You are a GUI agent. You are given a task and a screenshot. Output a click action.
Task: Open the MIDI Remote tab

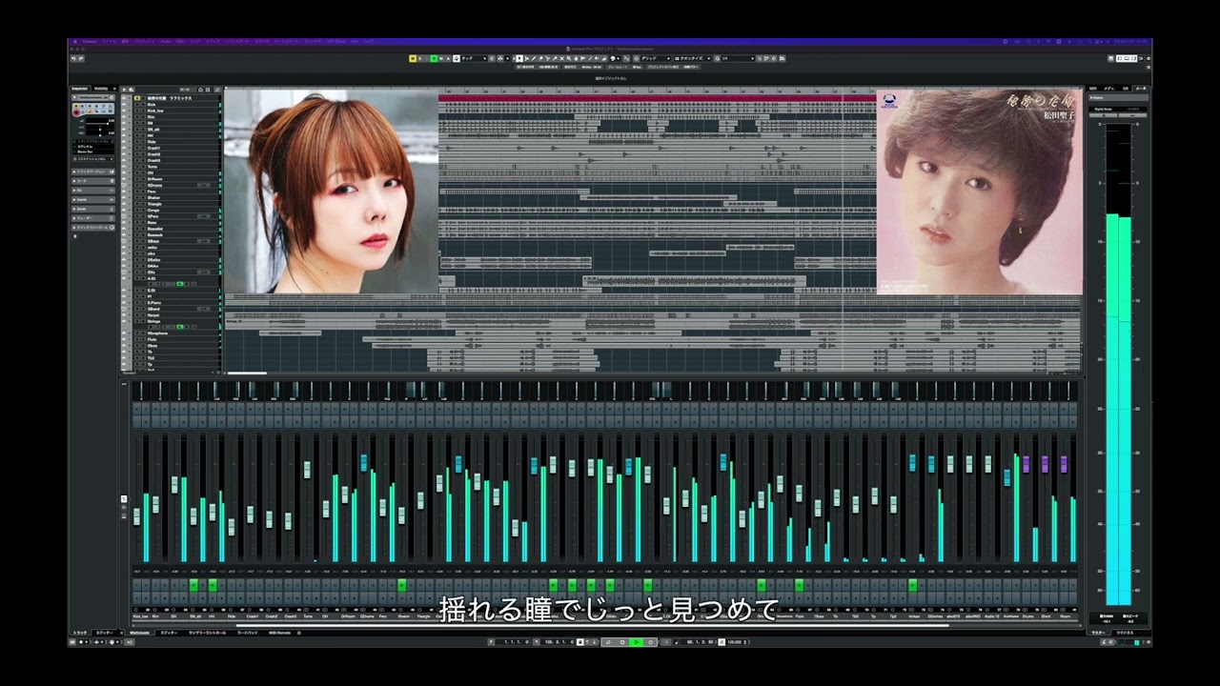(x=278, y=633)
